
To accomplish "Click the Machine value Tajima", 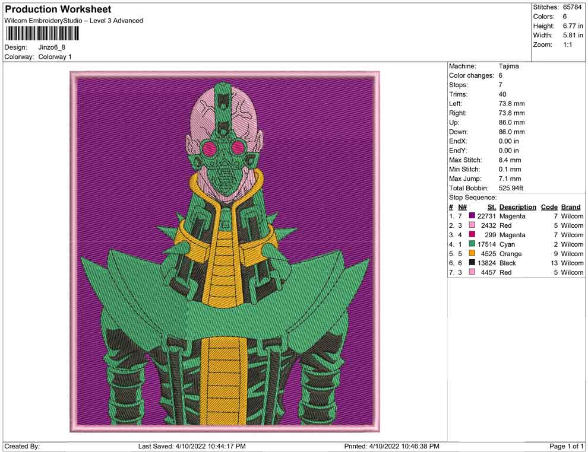I will 508,66.
